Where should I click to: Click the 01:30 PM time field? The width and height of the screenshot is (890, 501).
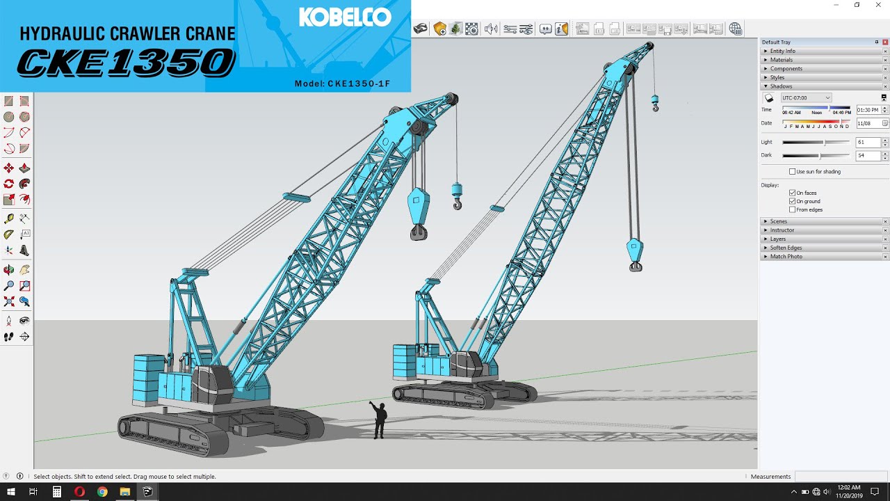pos(868,110)
